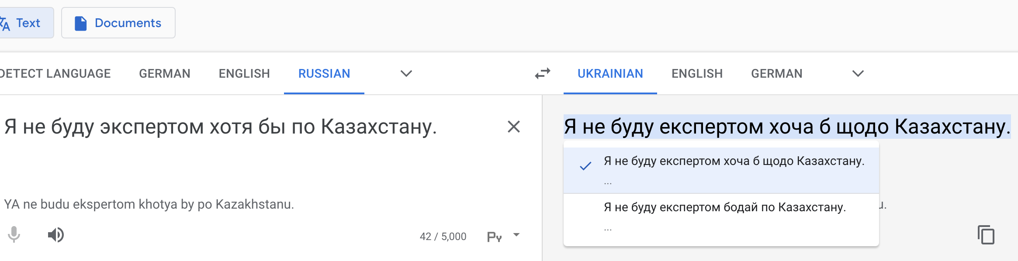1018x261 pixels.
Task: Select Russian source language tab
Action: point(324,73)
